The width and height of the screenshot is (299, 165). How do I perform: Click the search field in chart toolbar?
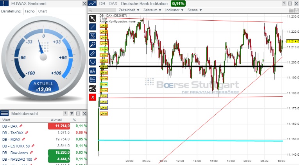point(102,10)
